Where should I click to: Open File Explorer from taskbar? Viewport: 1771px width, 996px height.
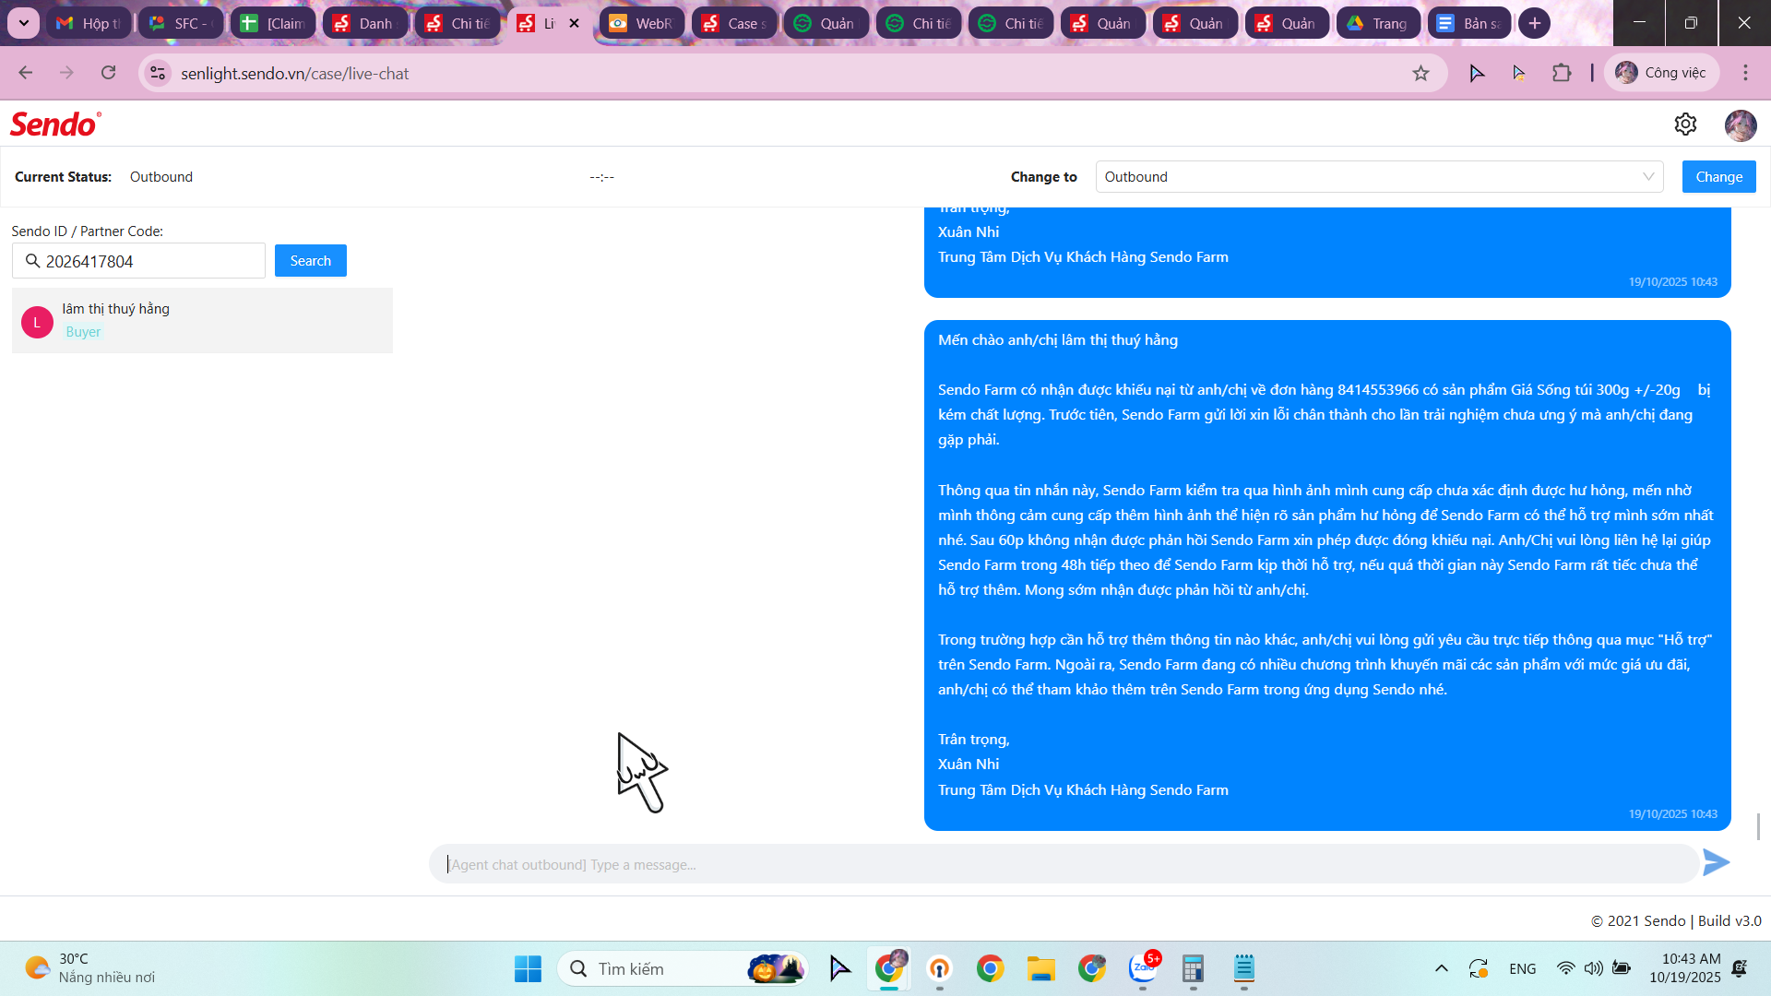tap(1040, 968)
